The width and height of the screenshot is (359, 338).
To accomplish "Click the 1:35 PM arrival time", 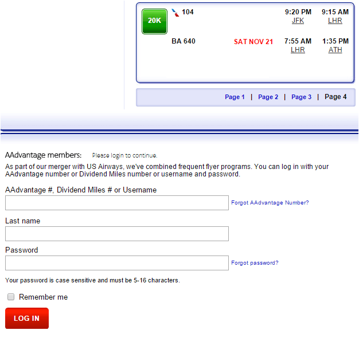I will pyautogui.click(x=335, y=41).
